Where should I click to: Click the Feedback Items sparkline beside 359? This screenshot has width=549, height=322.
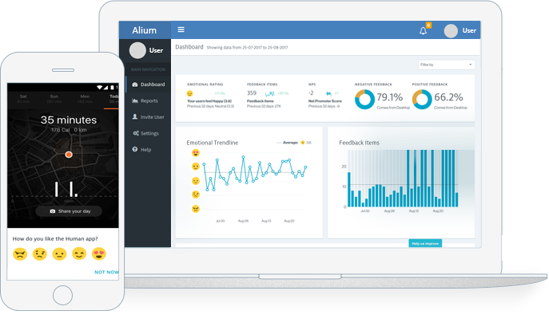tap(269, 93)
